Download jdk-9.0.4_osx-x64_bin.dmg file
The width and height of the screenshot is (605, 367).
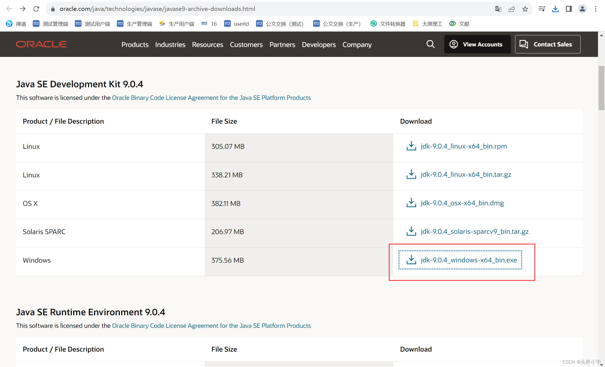[x=462, y=203]
